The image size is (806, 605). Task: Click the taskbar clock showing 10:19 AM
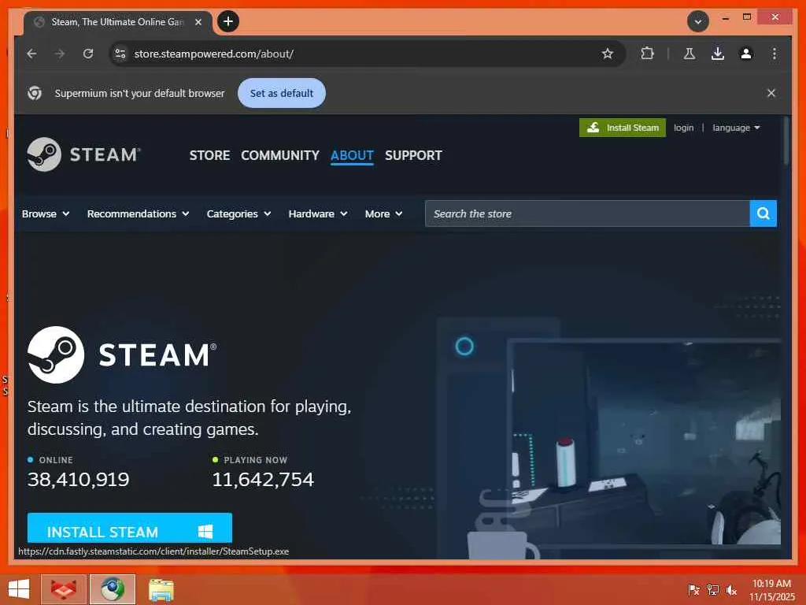[x=771, y=590]
